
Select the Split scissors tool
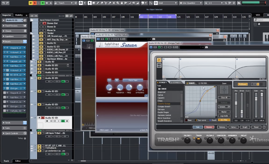[x=106, y=3]
